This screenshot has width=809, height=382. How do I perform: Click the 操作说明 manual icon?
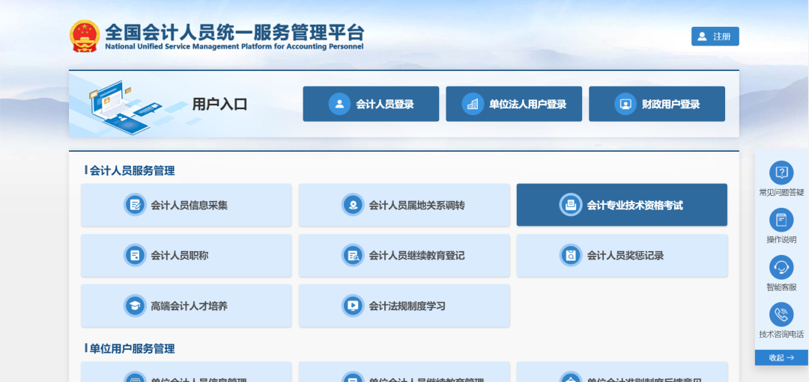(x=781, y=220)
